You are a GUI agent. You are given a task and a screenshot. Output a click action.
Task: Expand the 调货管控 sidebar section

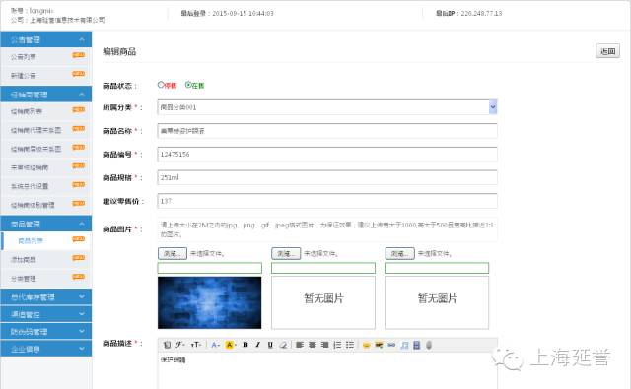[46, 314]
